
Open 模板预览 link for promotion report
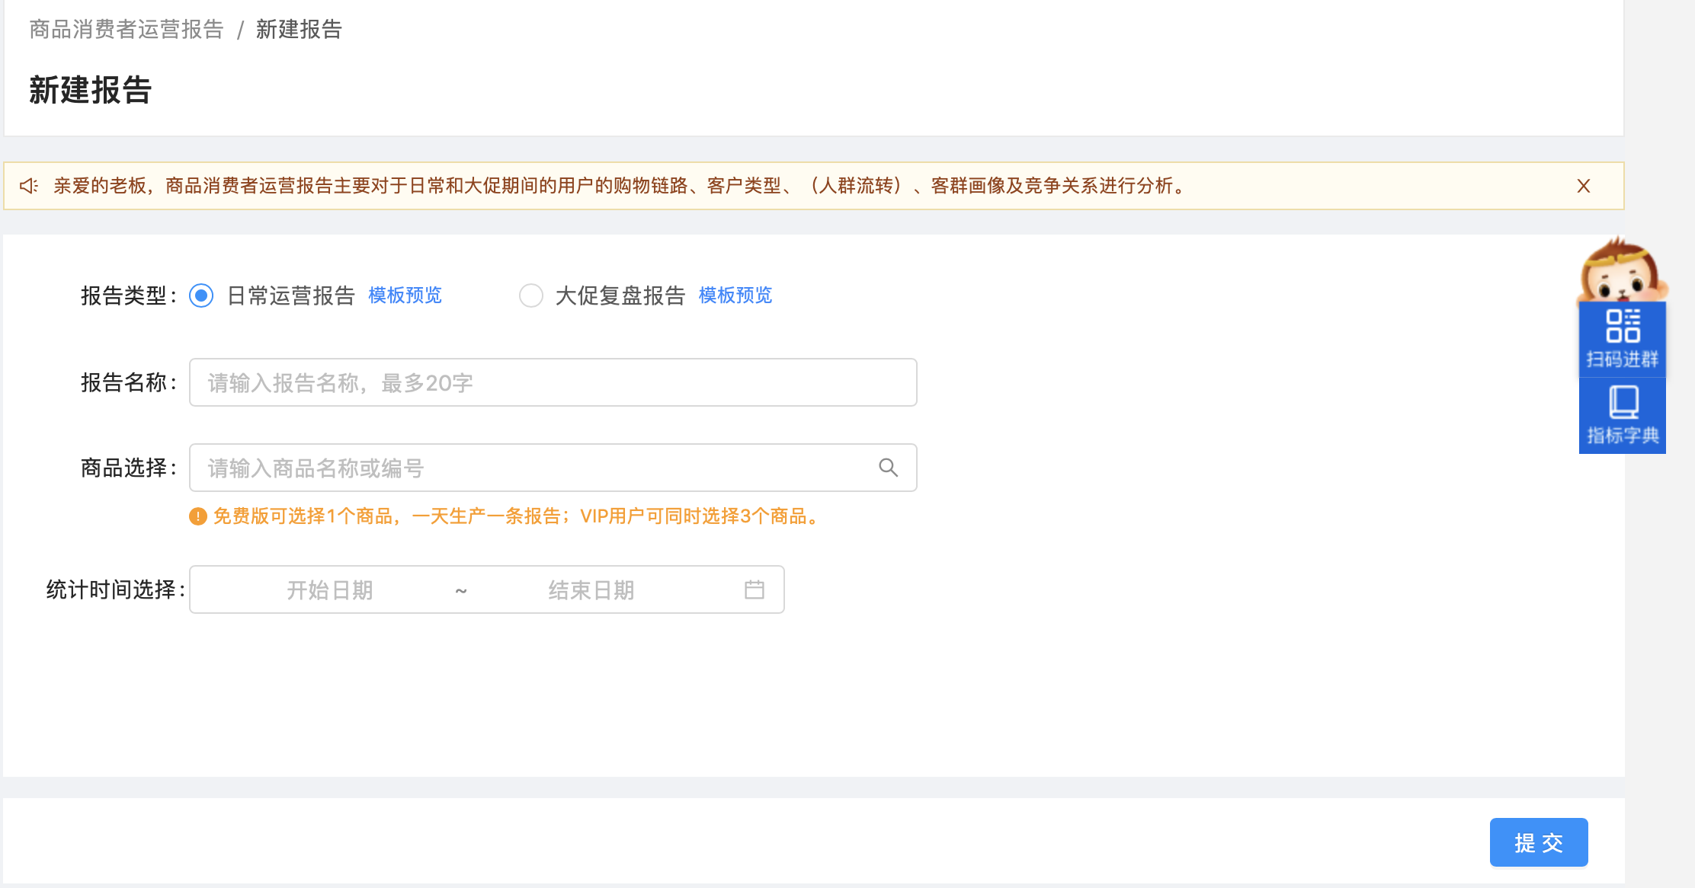point(735,295)
